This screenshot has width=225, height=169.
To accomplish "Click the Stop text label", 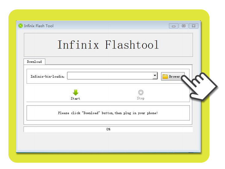I will point(140,98).
